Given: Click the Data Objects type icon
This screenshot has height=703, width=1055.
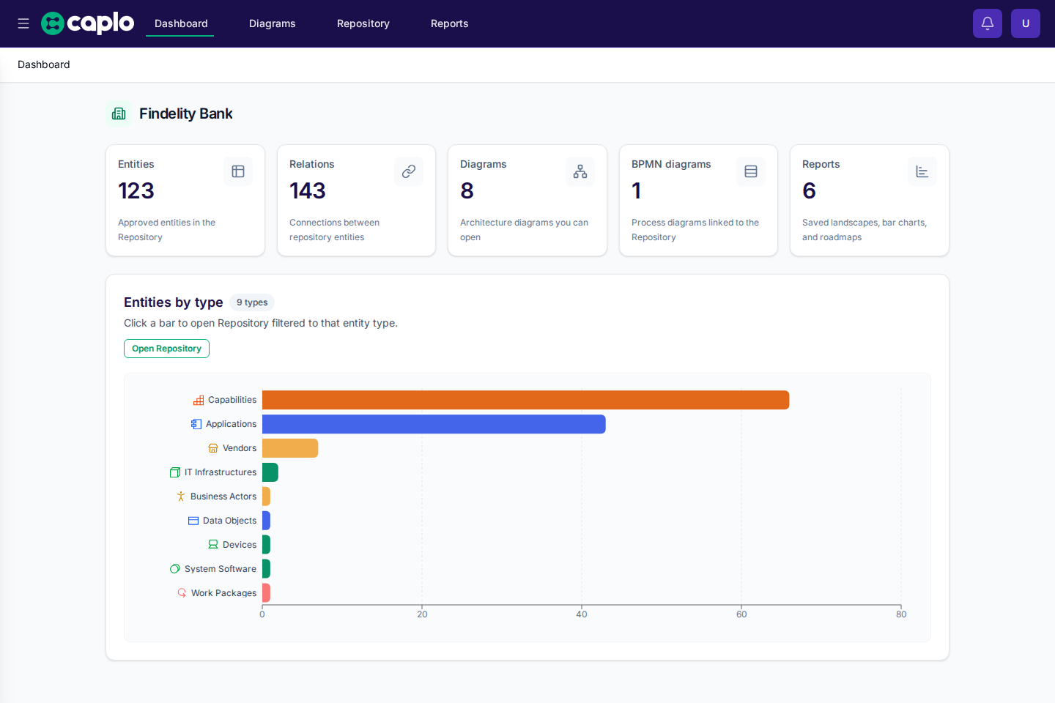Looking at the screenshot, I should [x=193, y=521].
